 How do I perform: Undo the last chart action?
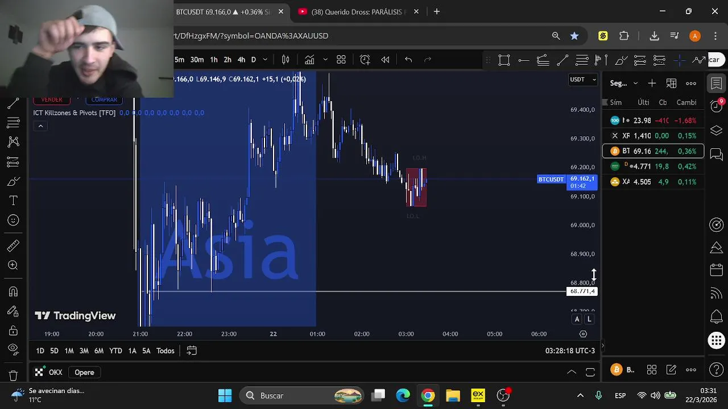(408, 60)
